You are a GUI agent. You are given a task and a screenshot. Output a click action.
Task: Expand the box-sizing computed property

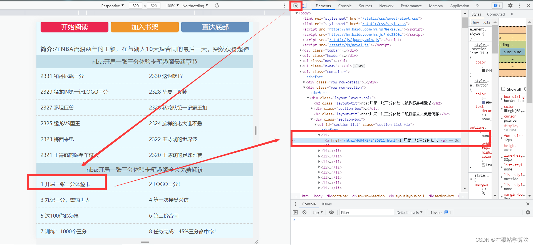pyautogui.click(x=502, y=99)
